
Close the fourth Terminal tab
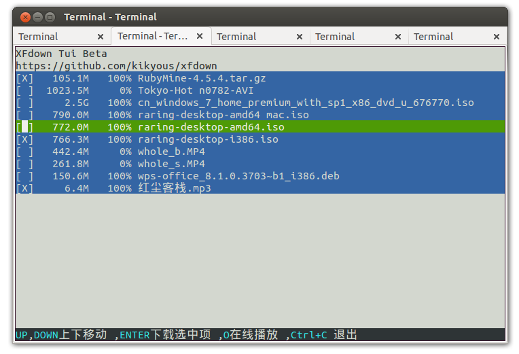click(x=398, y=37)
